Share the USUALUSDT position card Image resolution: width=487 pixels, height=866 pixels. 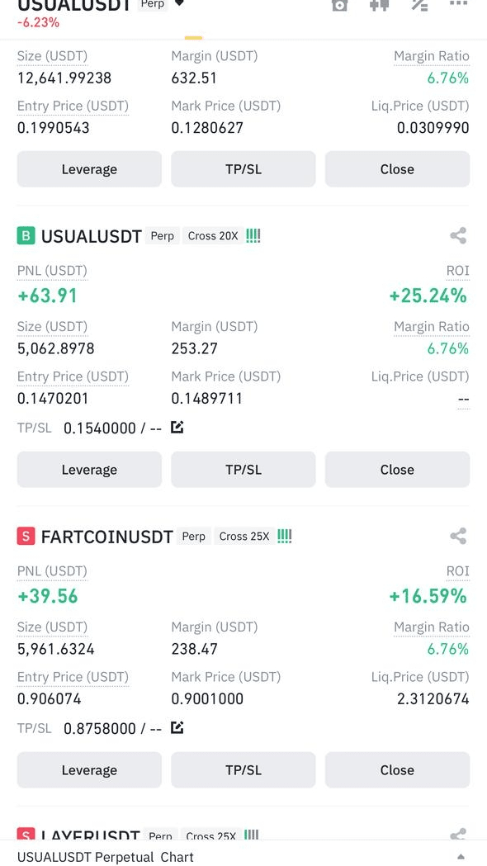pos(458,236)
